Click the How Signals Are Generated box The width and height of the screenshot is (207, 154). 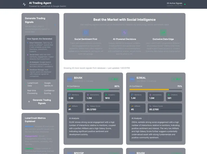40,57
